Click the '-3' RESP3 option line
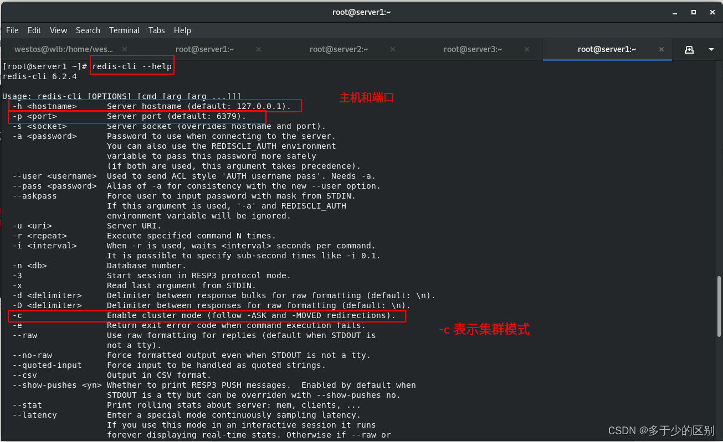Viewport: 723px width, 442px height. pyautogui.click(x=152, y=275)
